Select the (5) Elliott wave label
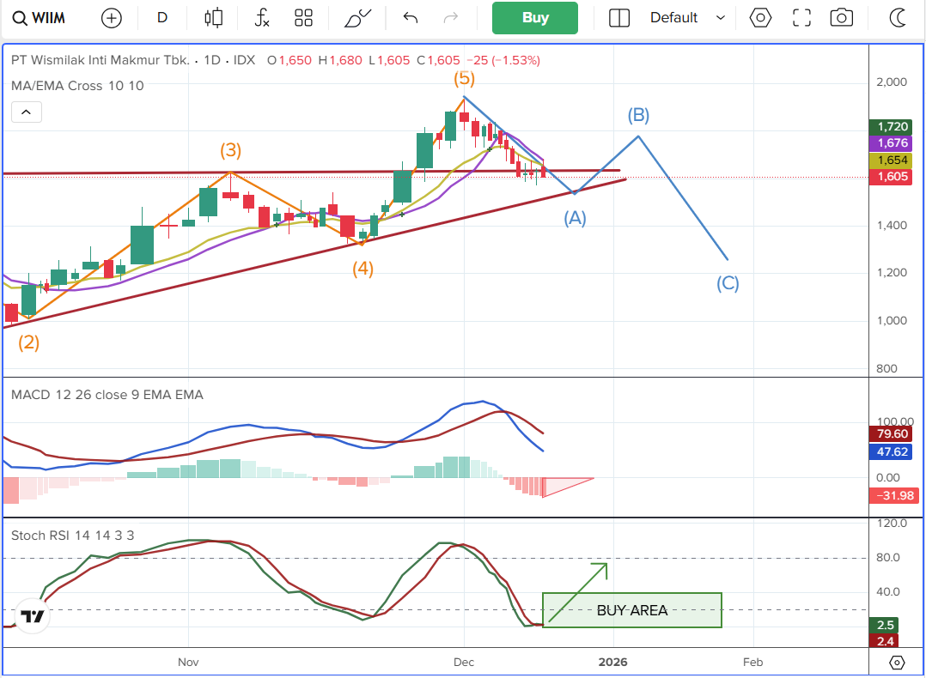The height and width of the screenshot is (678, 926). 464,78
